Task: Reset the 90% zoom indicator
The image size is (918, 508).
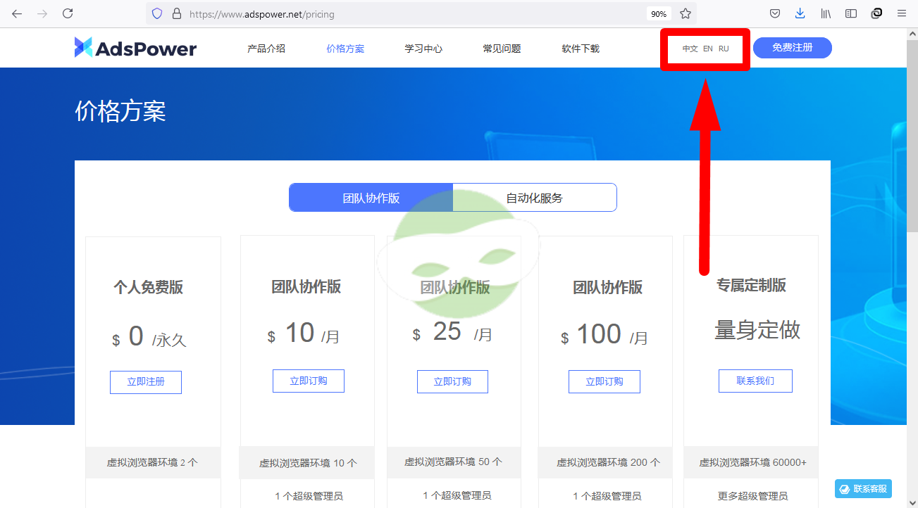Action: [659, 14]
